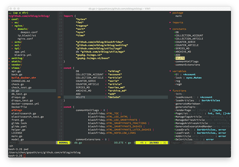Place cursor on line 29 DELETE constant

click(80, 97)
